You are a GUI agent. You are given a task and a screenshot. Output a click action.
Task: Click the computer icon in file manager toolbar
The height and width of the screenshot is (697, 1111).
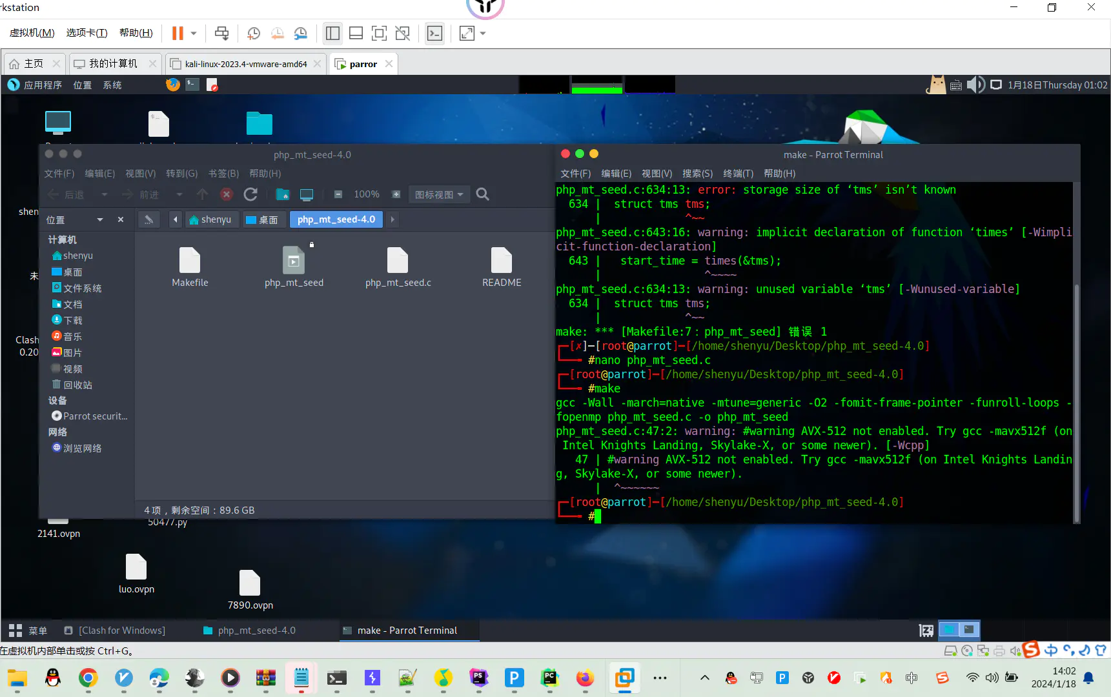(x=307, y=194)
